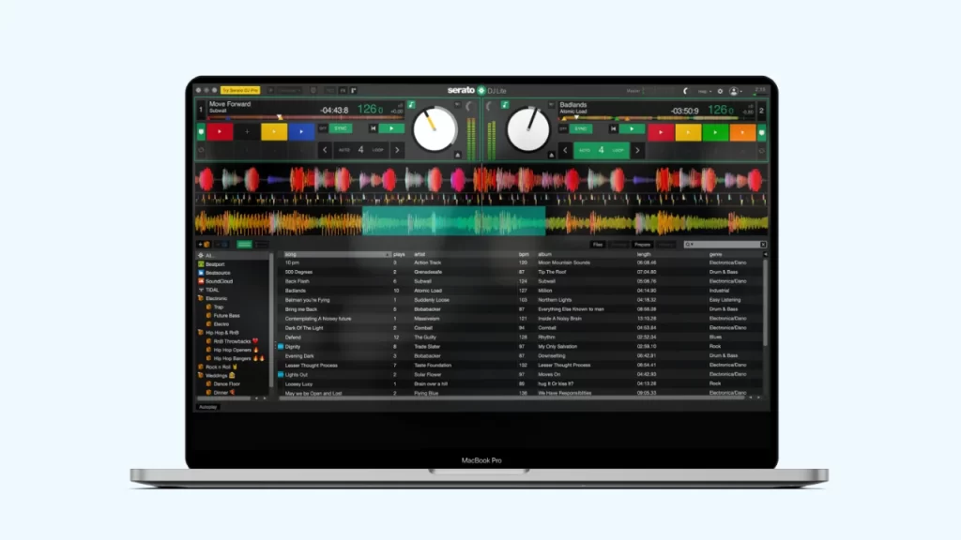This screenshot has height=540, width=961.
Task: Toggle night mode moon icon in top bar
Action: tap(686, 91)
